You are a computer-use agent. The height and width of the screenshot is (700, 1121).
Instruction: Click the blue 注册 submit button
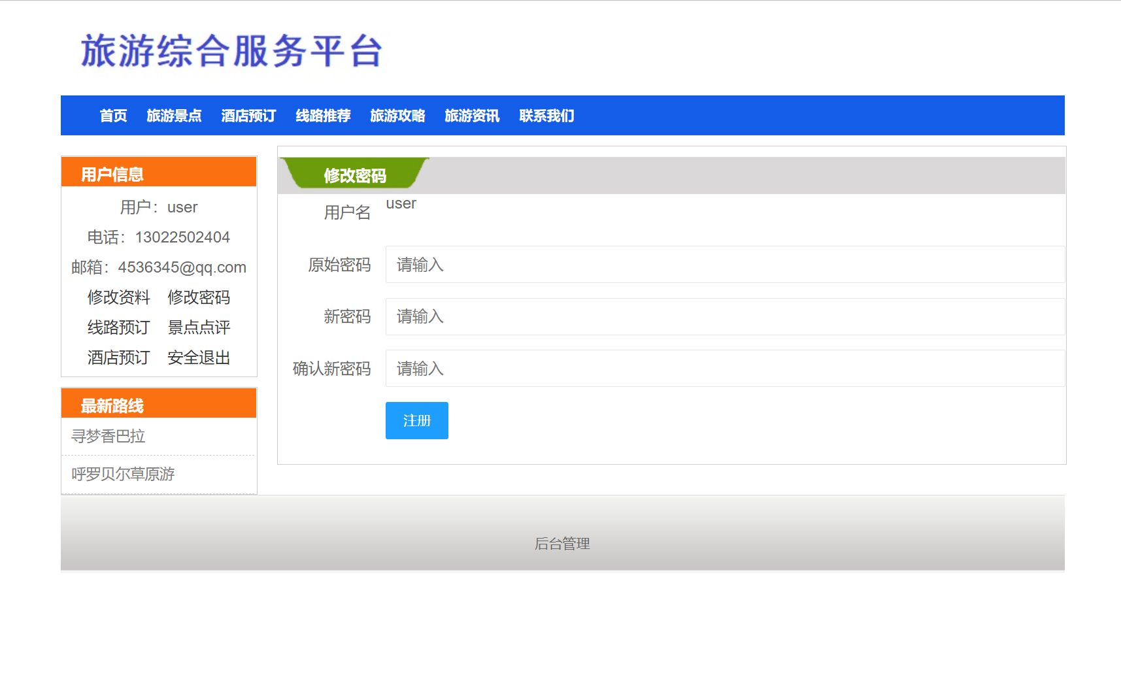tap(416, 420)
